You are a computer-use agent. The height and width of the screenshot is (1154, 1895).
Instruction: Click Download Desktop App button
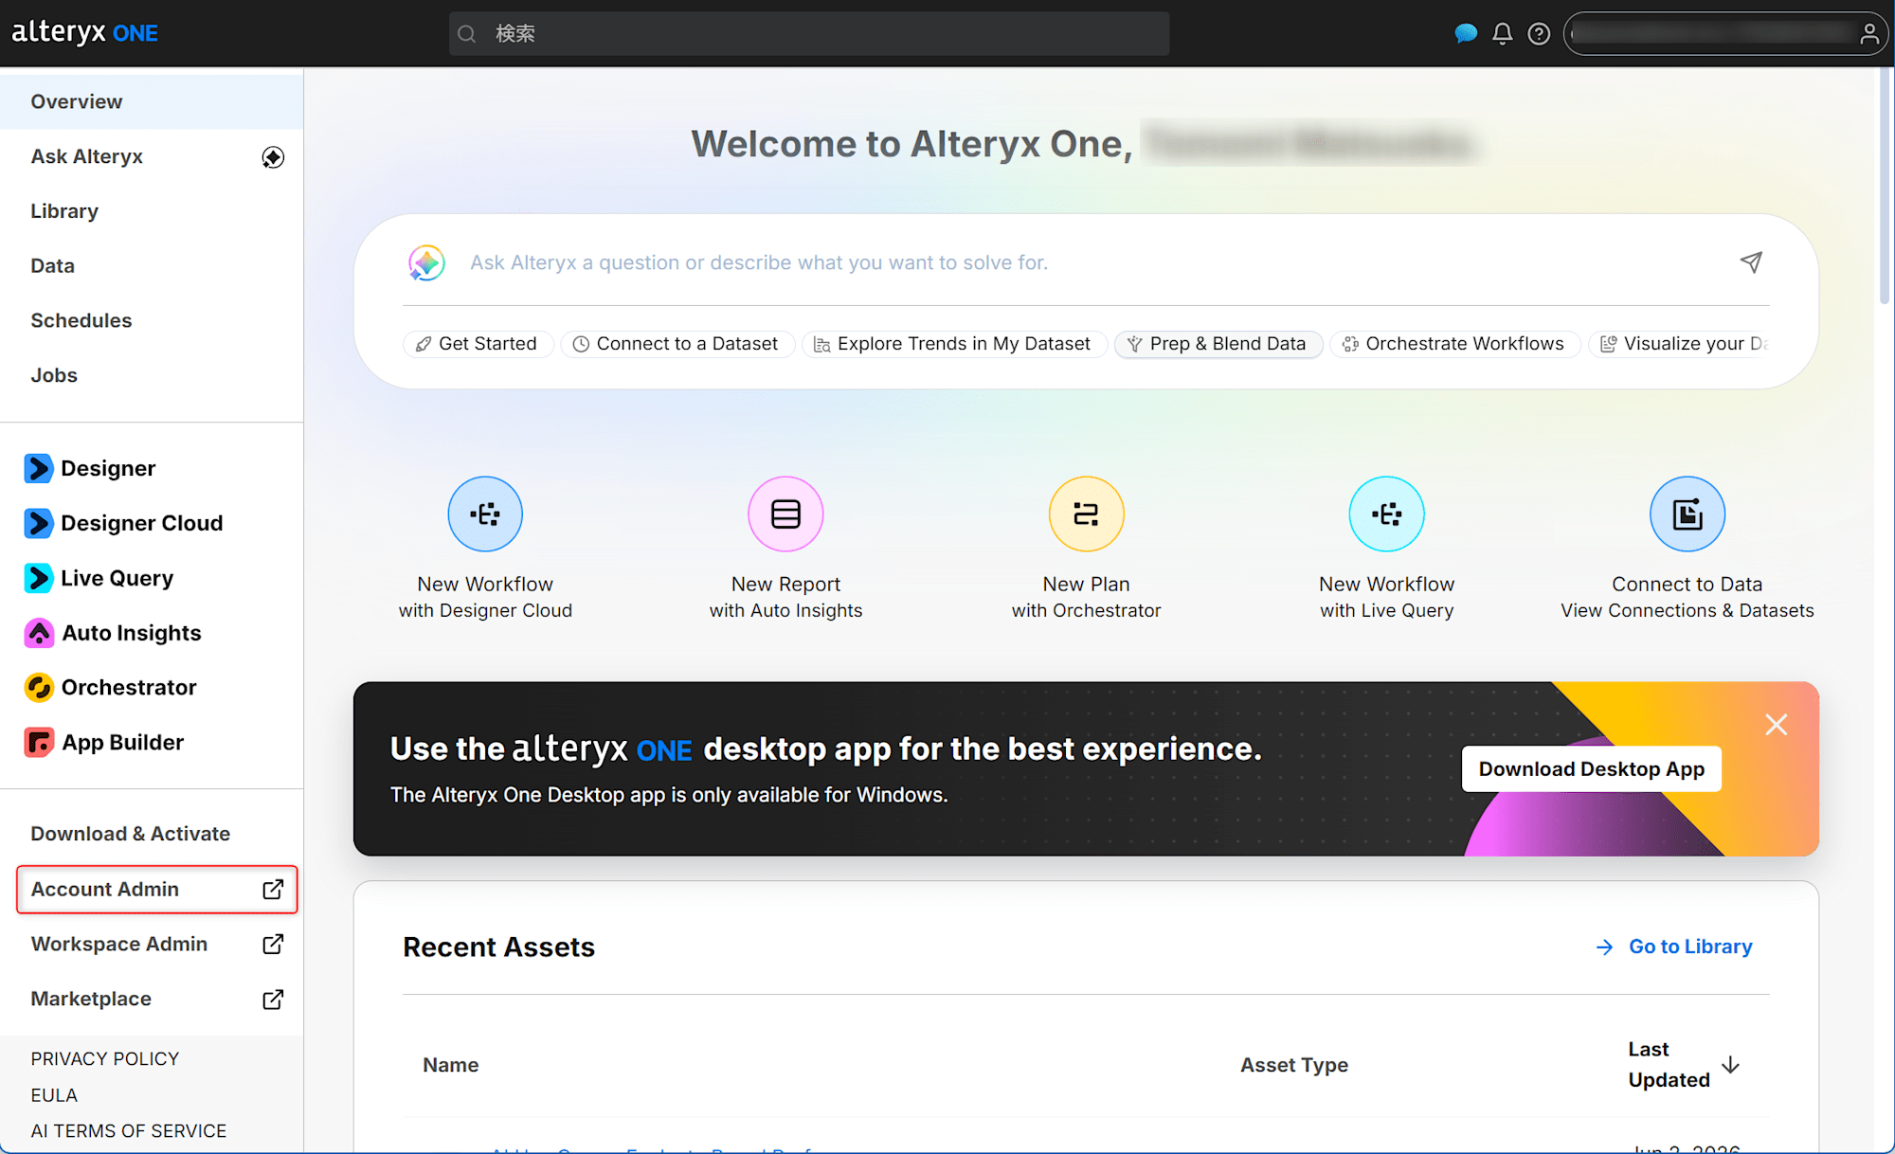tap(1591, 769)
